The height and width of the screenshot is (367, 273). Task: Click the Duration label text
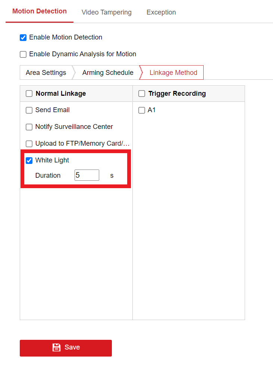click(48, 175)
